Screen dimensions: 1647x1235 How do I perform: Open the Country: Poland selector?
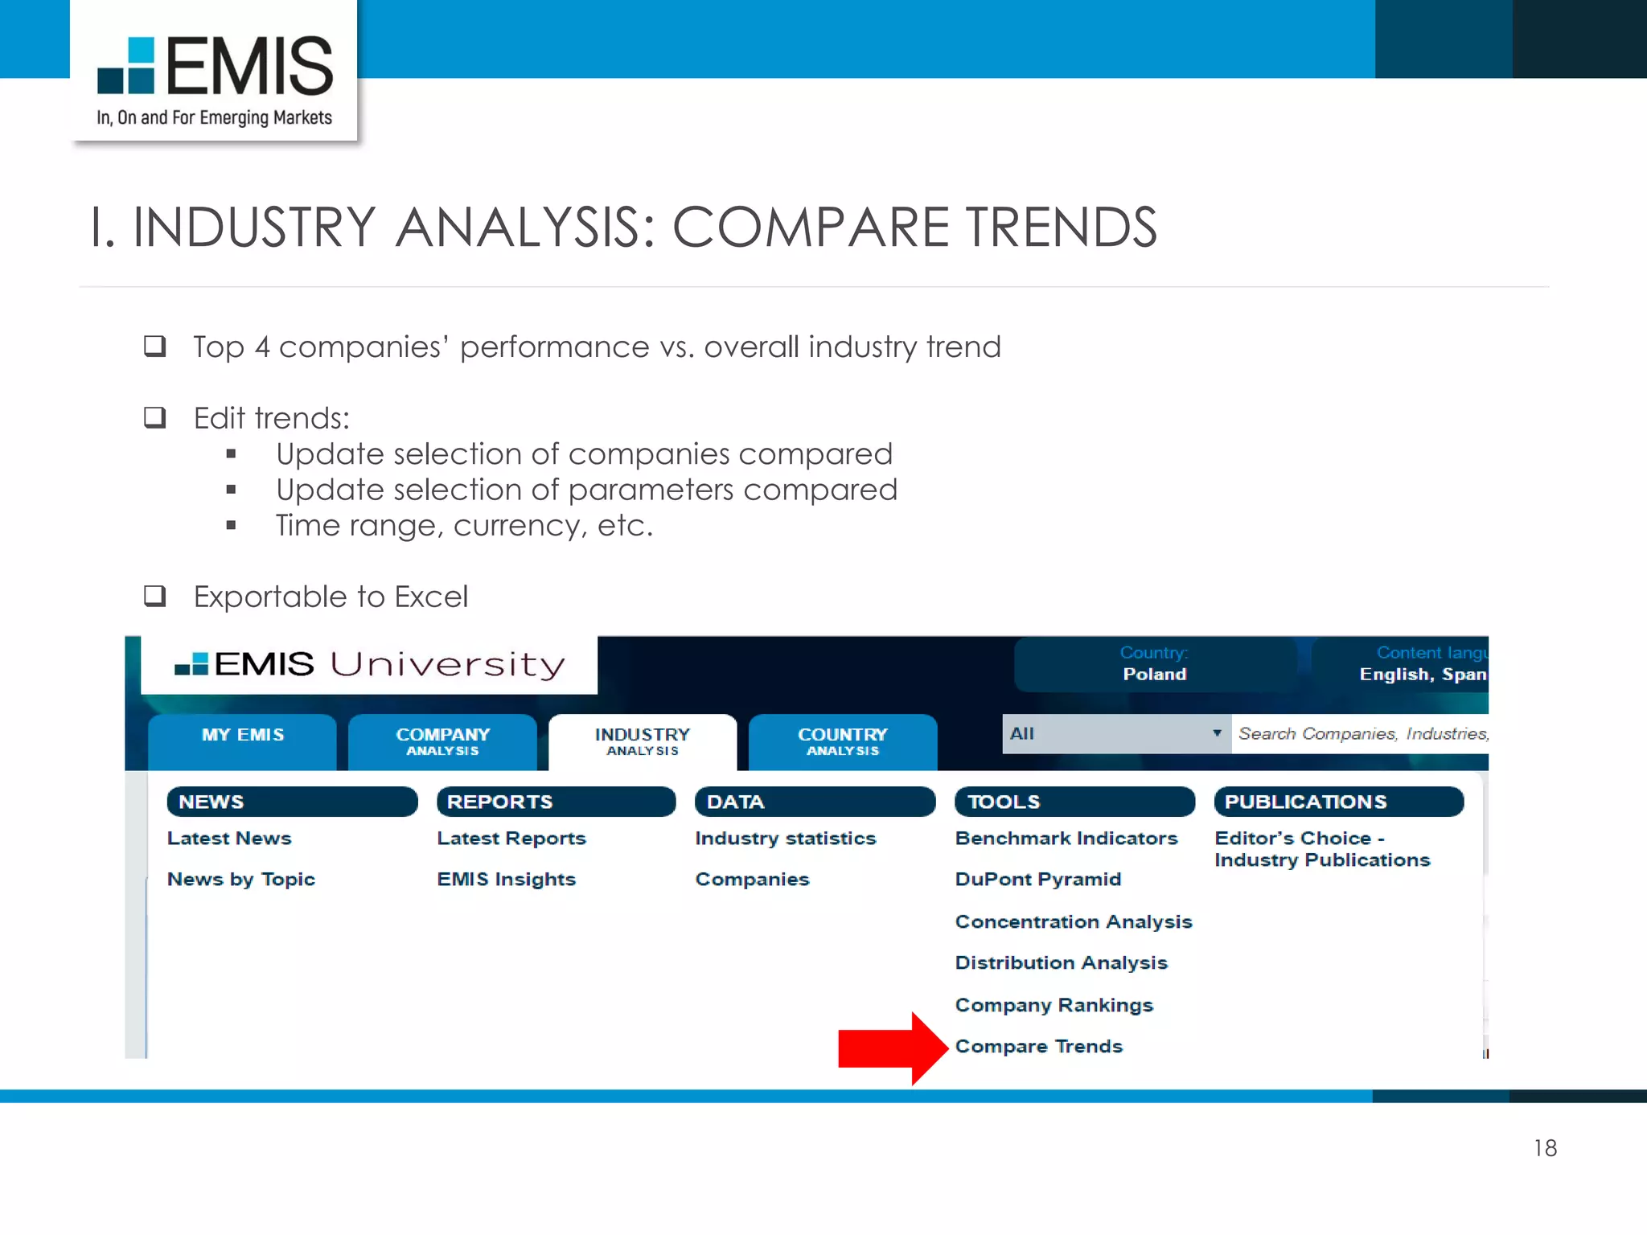click(x=1155, y=664)
